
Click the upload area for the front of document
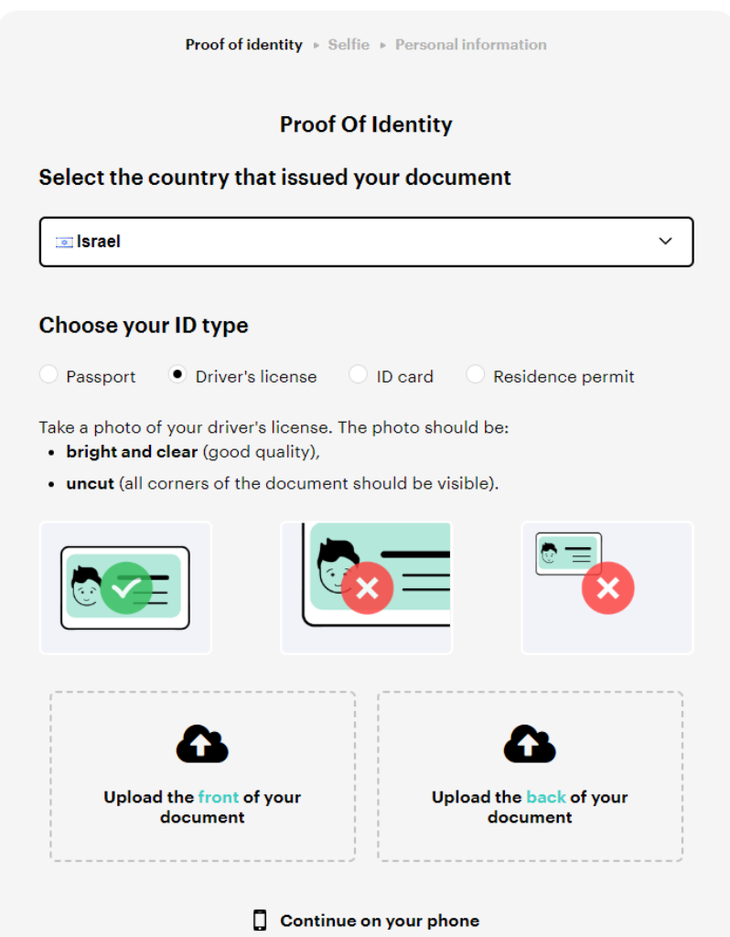coord(201,775)
